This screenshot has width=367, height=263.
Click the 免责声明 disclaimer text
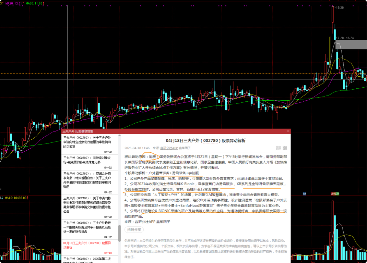point(205,249)
